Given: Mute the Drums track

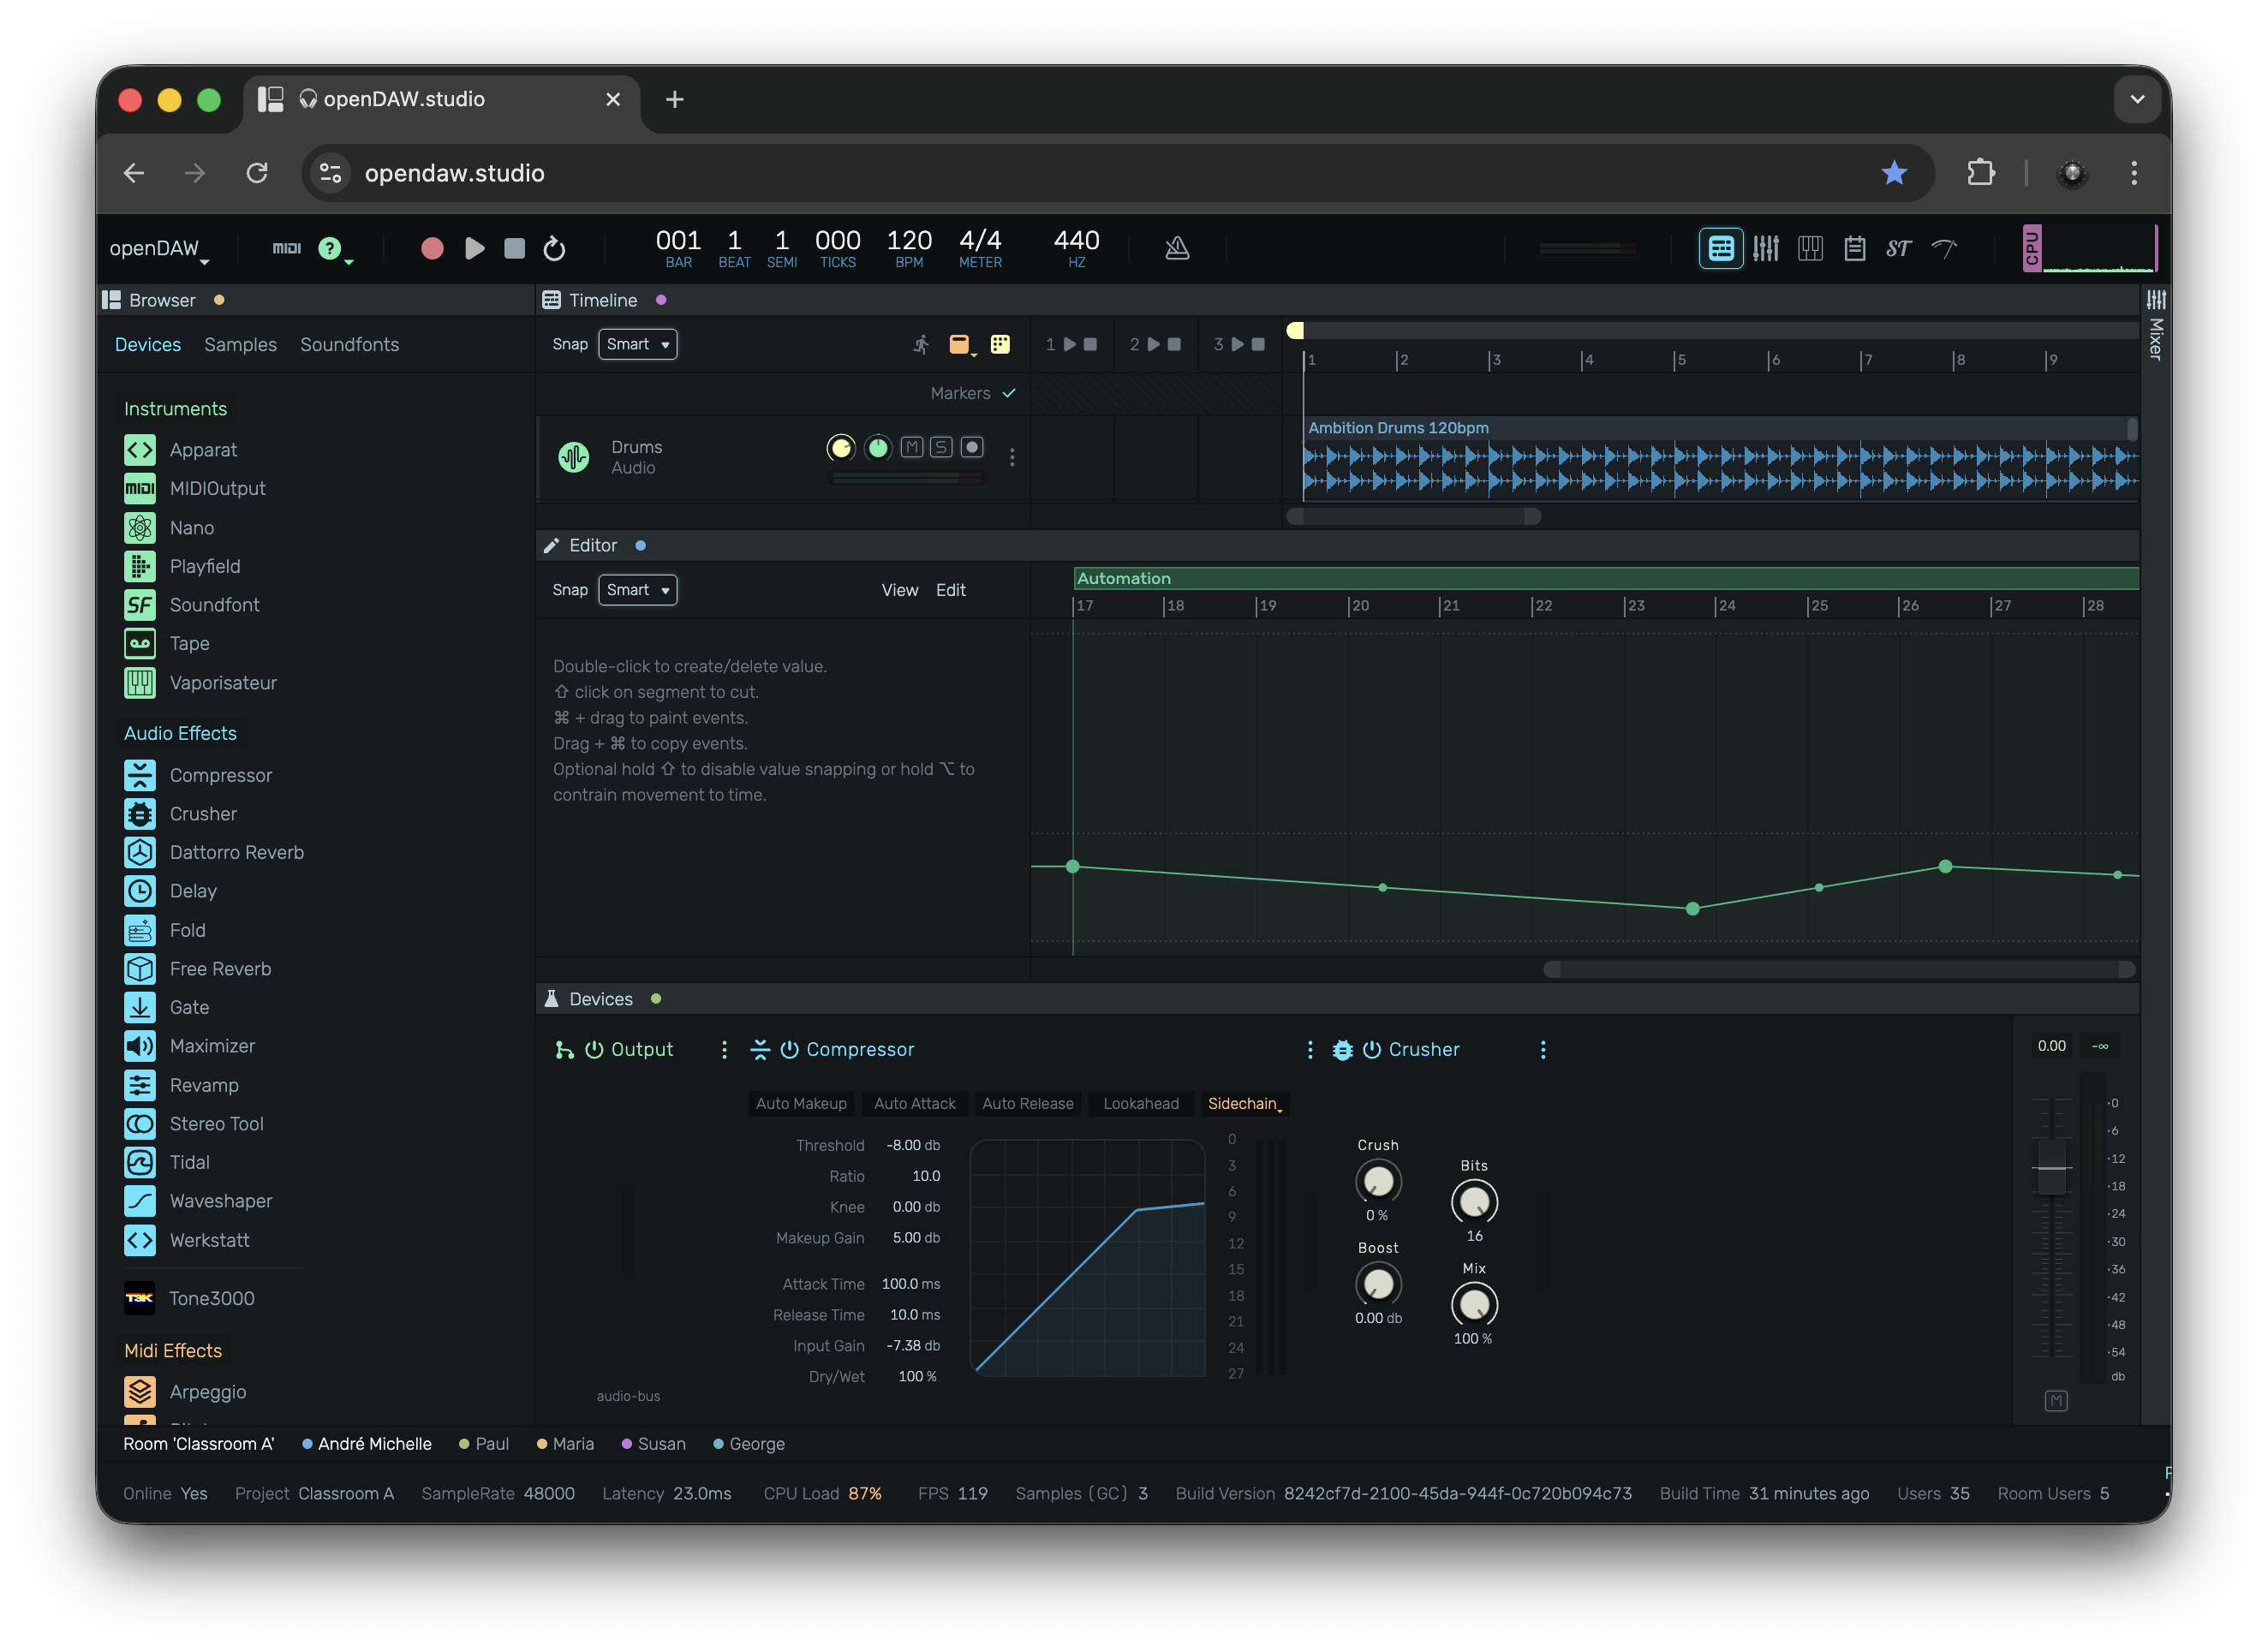Looking at the screenshot, I should pos(911,447).
